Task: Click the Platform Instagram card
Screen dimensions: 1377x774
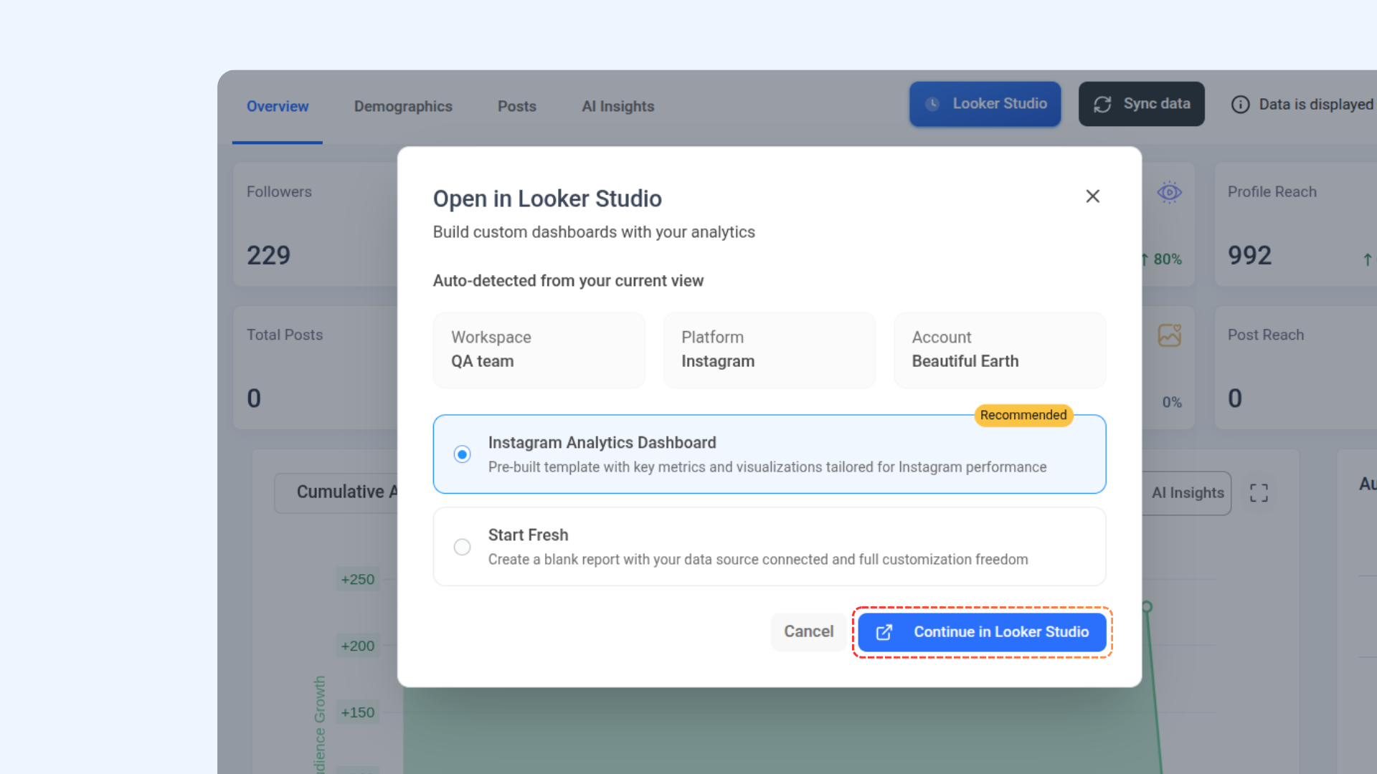Action: pos(769,350)
